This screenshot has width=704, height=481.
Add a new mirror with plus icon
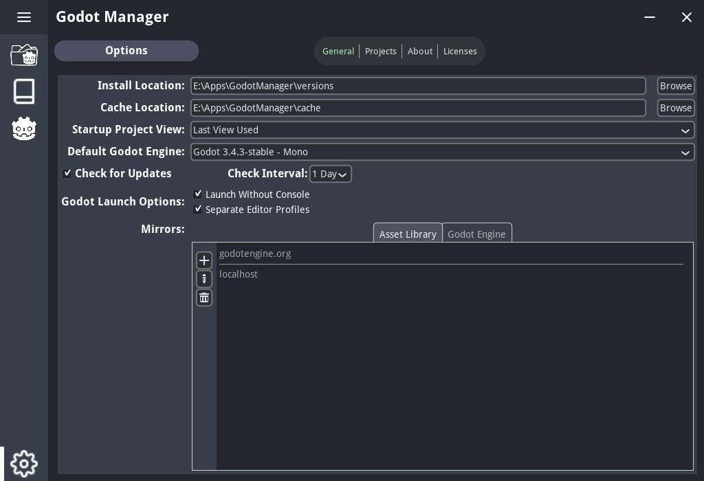point(204,260)
